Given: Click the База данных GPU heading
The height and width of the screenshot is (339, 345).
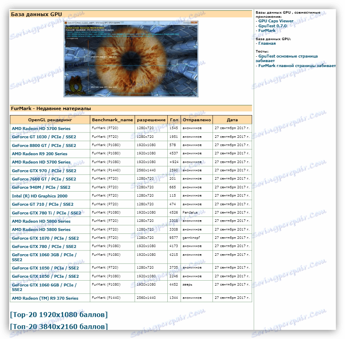Looking at the screenshot, I should click(36, 14).
